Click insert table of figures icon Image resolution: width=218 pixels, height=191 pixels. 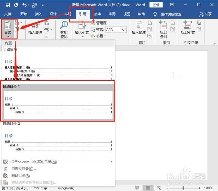click(150, 23)
